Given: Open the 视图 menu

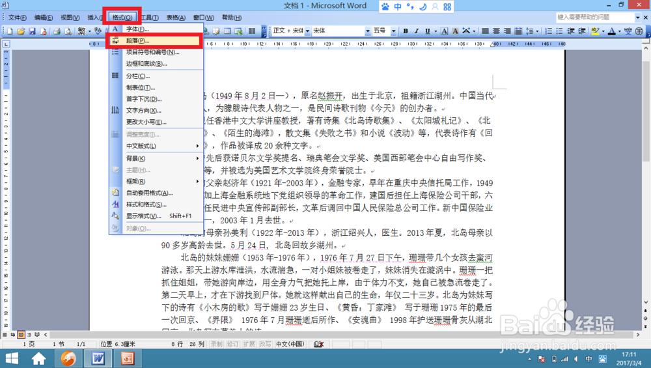Looking at the screenshot, I should coord(70,18).
